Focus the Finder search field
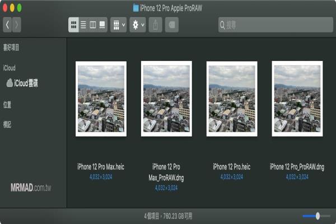 coord(276,25)
